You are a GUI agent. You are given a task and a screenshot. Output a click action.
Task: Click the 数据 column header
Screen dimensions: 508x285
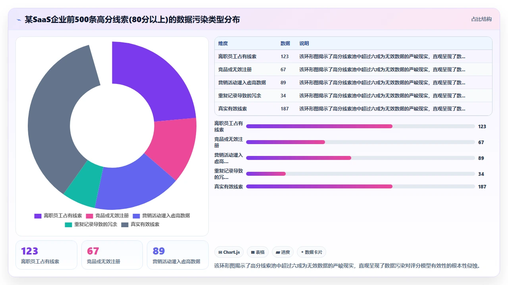click(285, 44)
